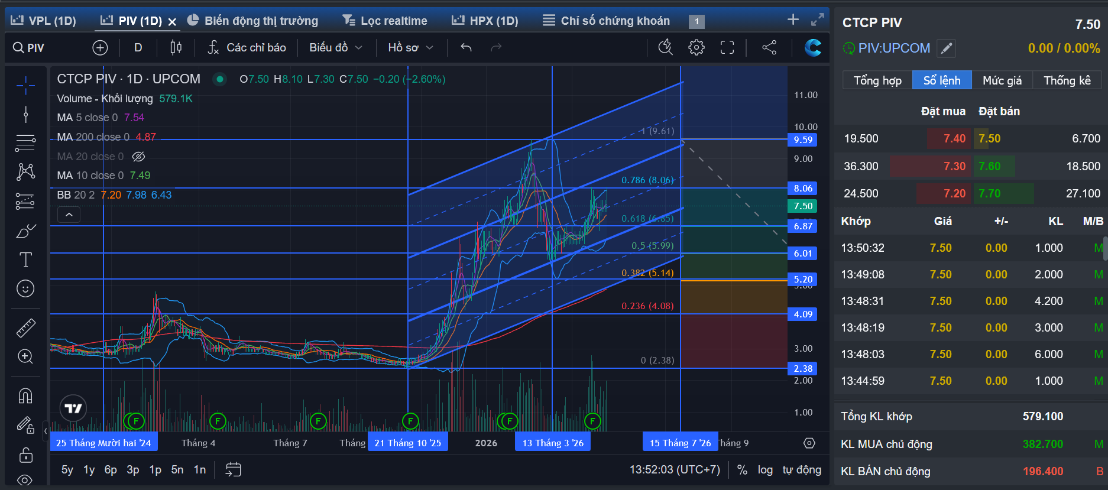Open the Fibonacci retracement tools
Screen dimensions: 1108x490
click(x=25, y=142)
